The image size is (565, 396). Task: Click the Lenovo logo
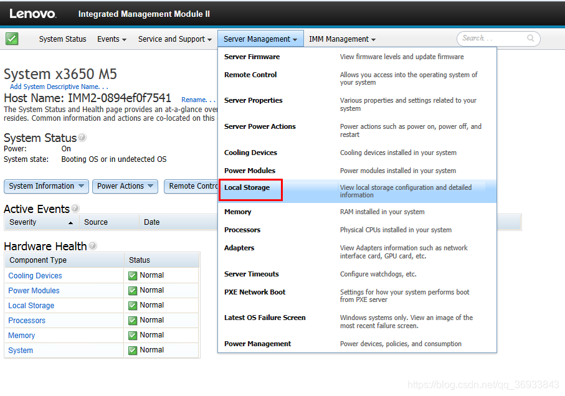coord(33,14)
